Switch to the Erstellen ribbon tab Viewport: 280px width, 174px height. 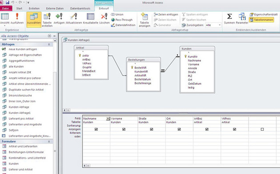pos(34,8)
